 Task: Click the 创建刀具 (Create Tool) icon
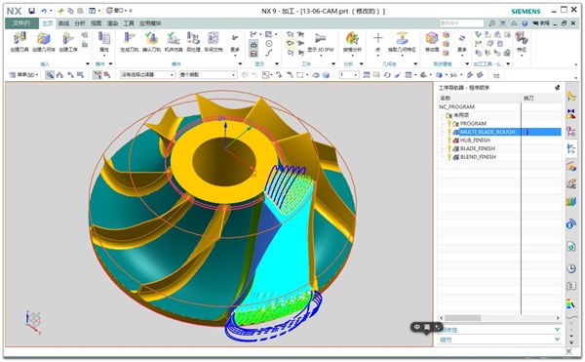click(x=19, y=41)
